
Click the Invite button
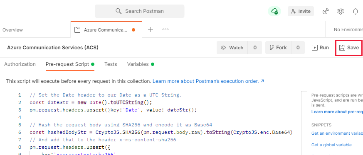point(301,11)
